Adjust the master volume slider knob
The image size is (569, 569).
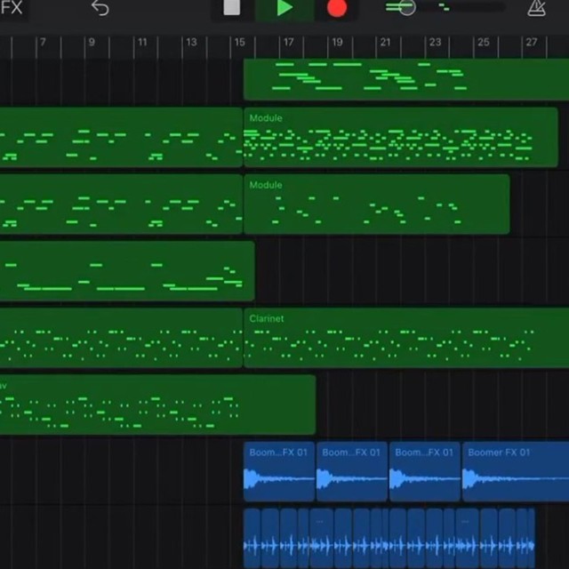point(407,7)
